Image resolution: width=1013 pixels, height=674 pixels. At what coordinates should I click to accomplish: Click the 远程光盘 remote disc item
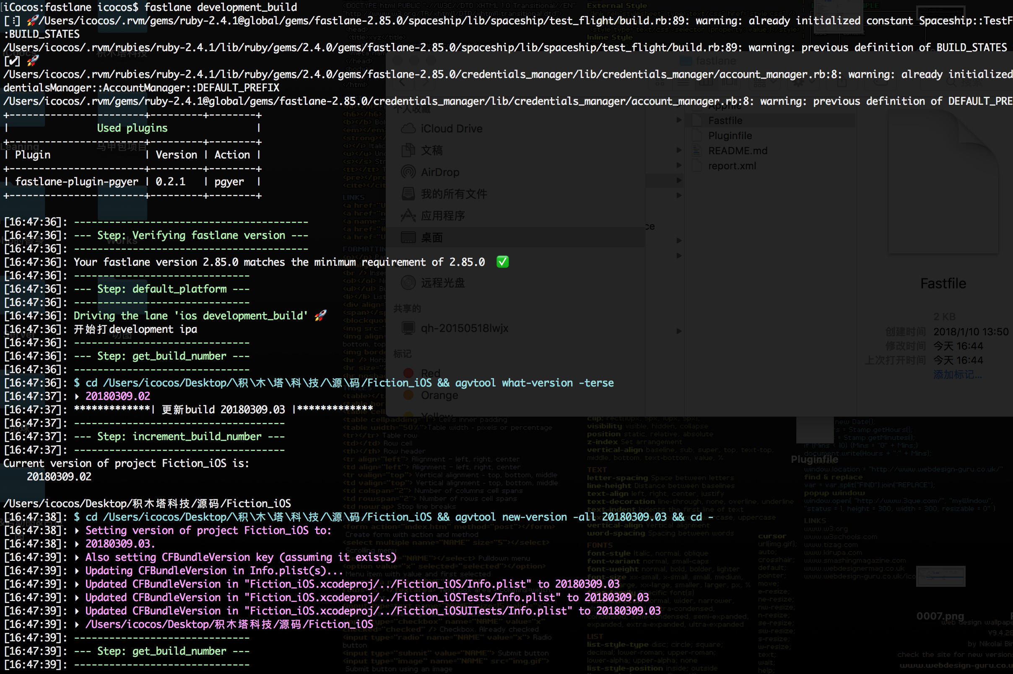[442, 283]
